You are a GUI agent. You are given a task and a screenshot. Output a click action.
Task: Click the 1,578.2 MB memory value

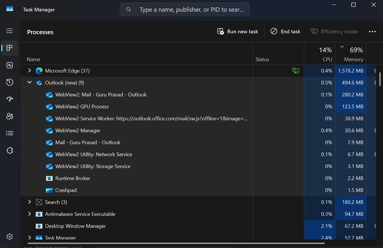pyautogui.click(x=350, y=71)
